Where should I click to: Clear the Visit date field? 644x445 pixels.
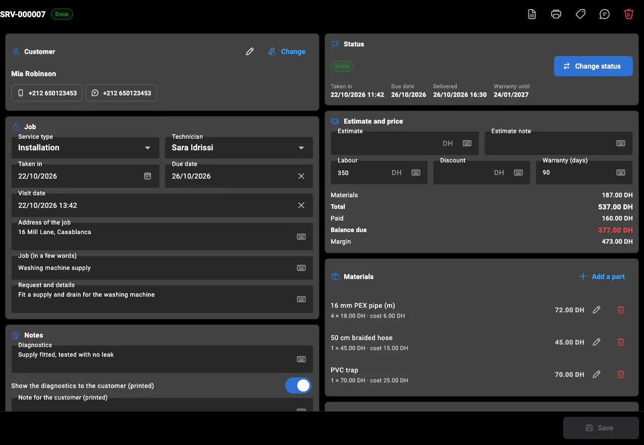(x=301, y=205)
